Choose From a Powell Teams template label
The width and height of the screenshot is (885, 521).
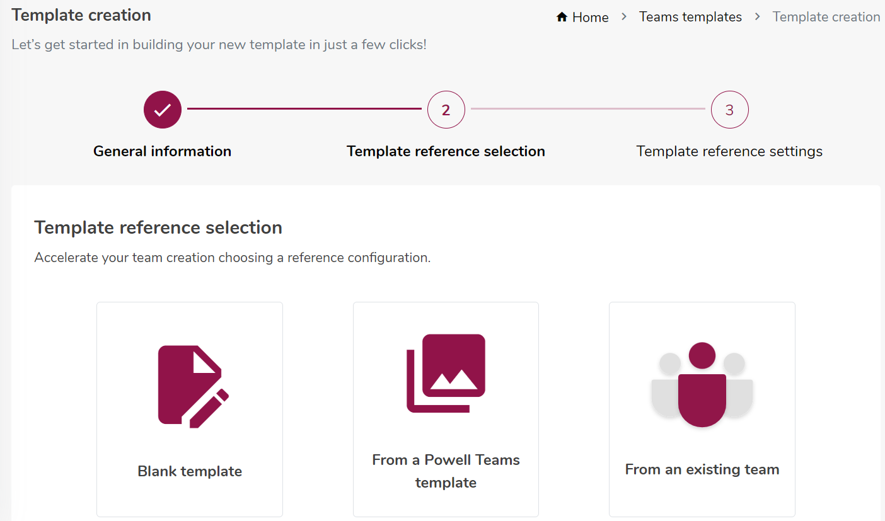click(446, 471)
